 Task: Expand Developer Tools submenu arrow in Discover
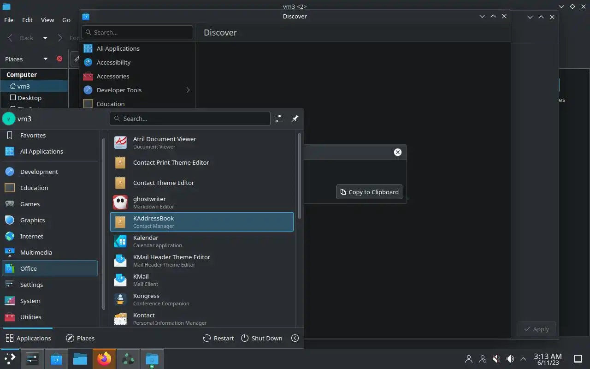coord(188,90)
